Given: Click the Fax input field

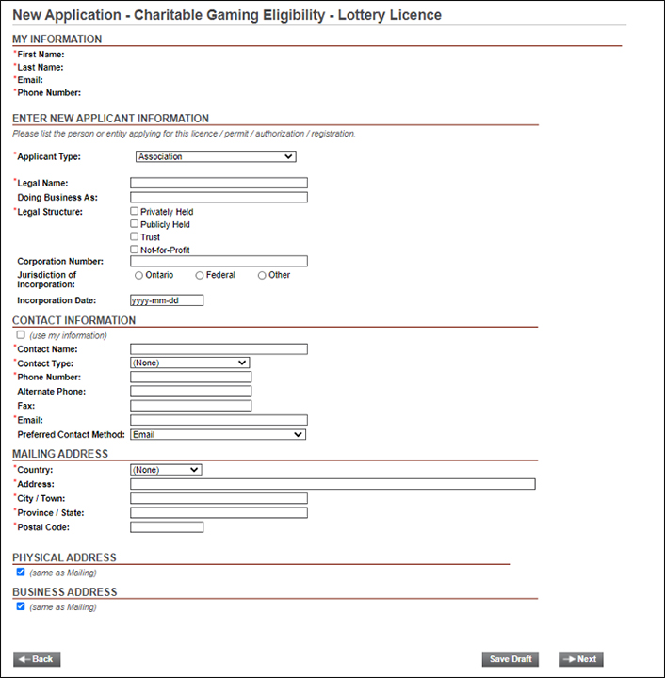Looking at the screenshot, I should [190, 406].
